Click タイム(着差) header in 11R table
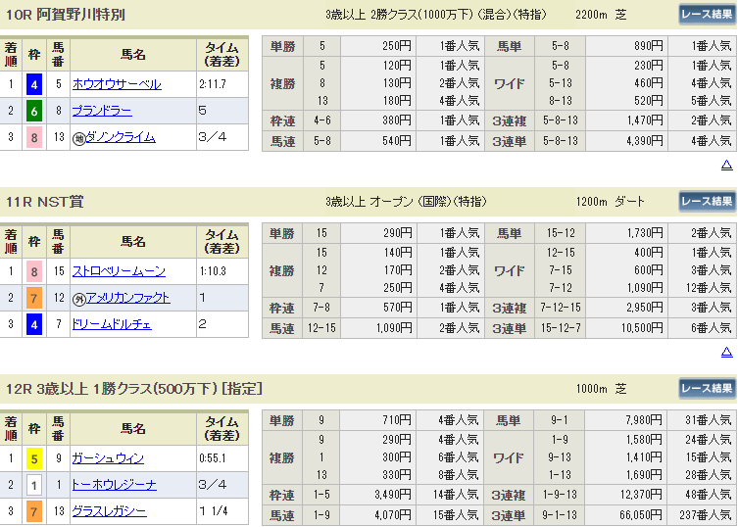Screen dimensions: 738x527 click(x=221, y=241)
